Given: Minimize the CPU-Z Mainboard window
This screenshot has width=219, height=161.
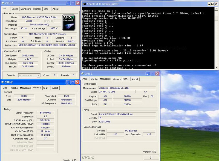Looking at the screenshot, I should [148, 73].
